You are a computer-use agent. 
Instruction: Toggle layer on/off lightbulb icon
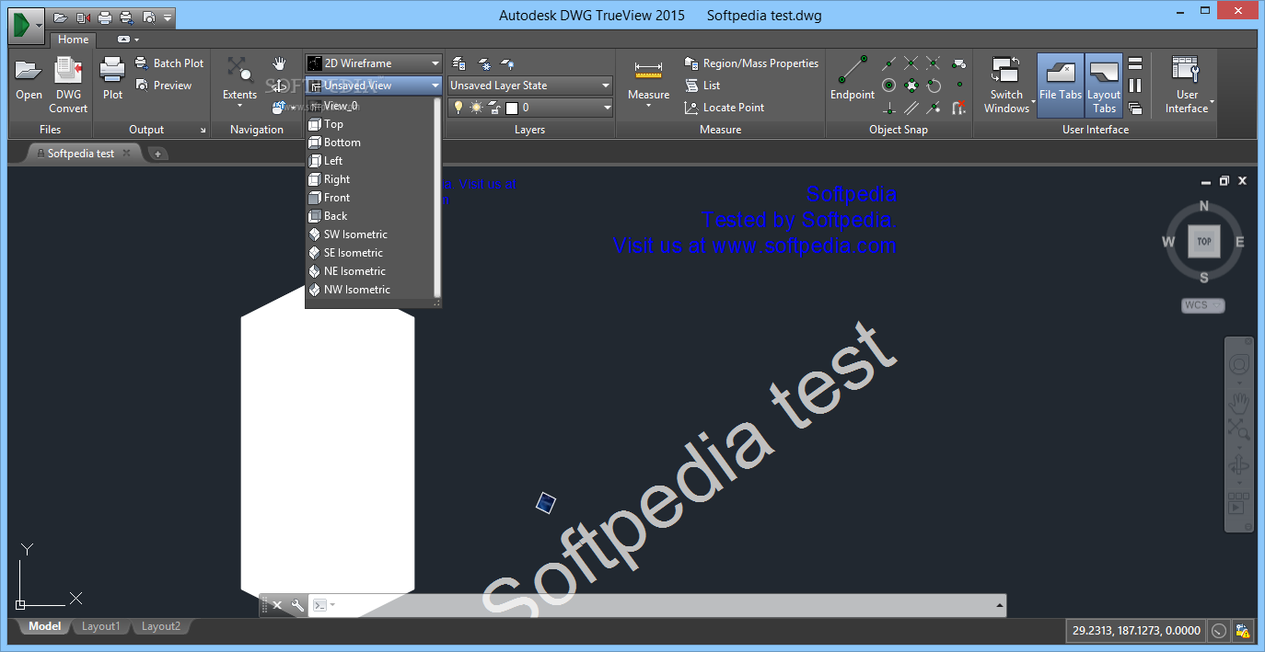(458, 108)
